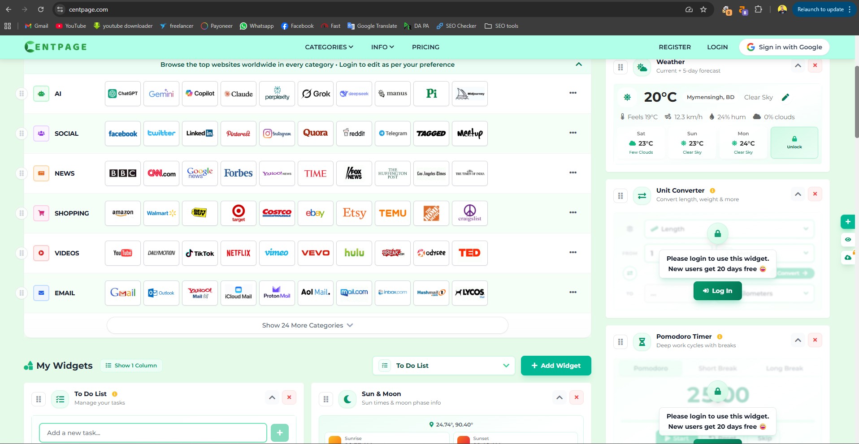Click the Weather widget drag handle
The height and width of the screenshot is (444, 859).
click(x=620, y=67)
